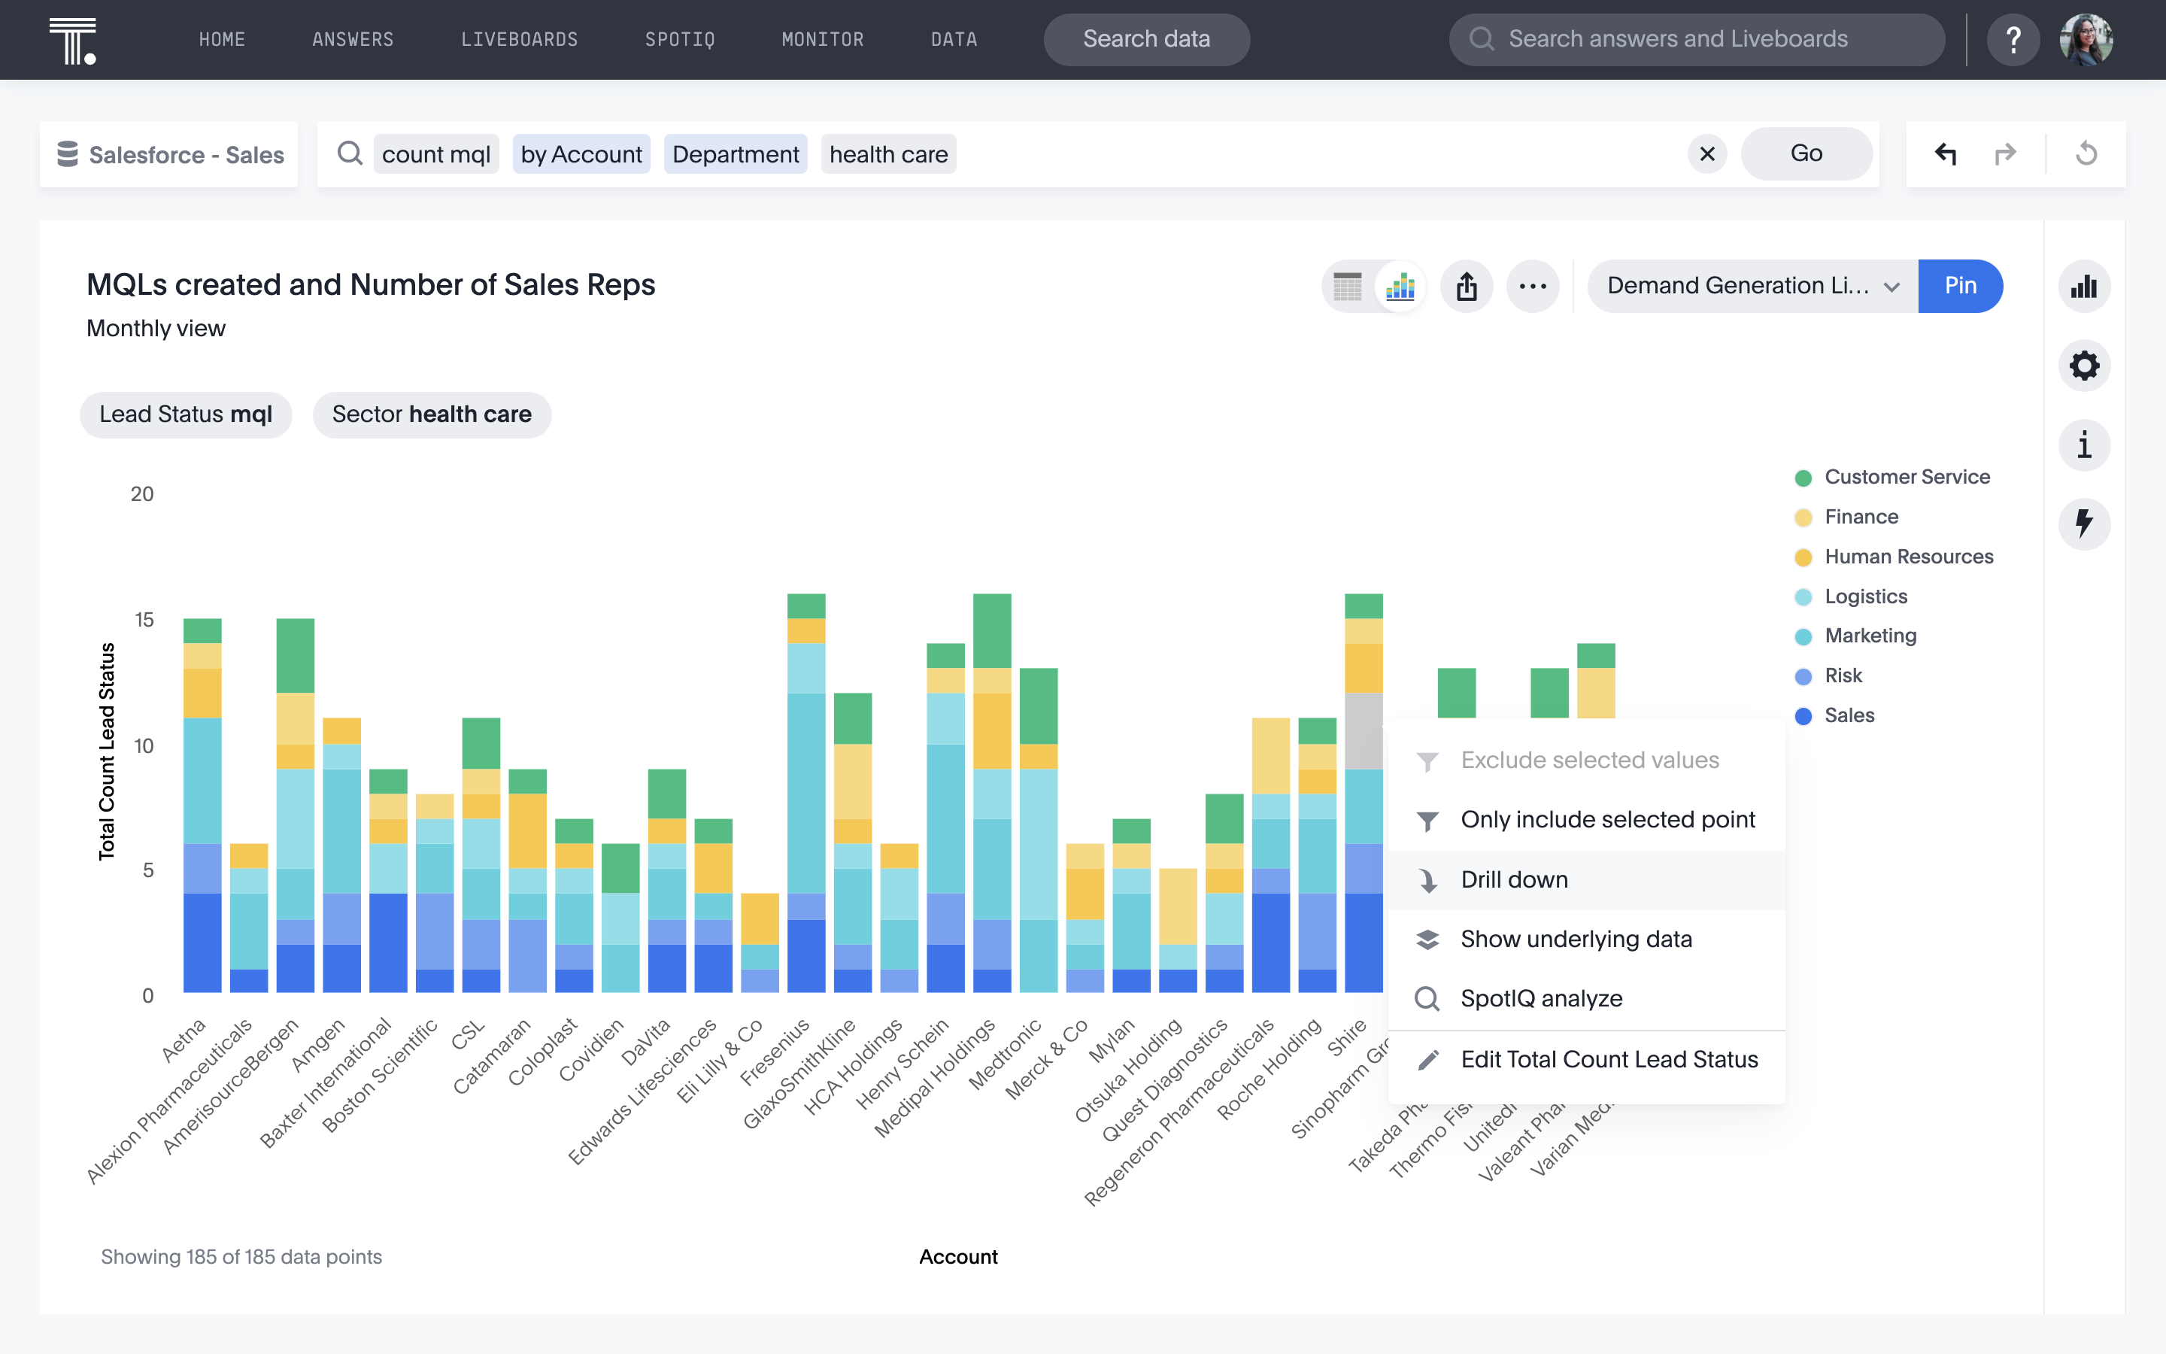This screenshot has width=2166, height=1354.
Task: Click the count mql search token
Action: click(436, 154)
